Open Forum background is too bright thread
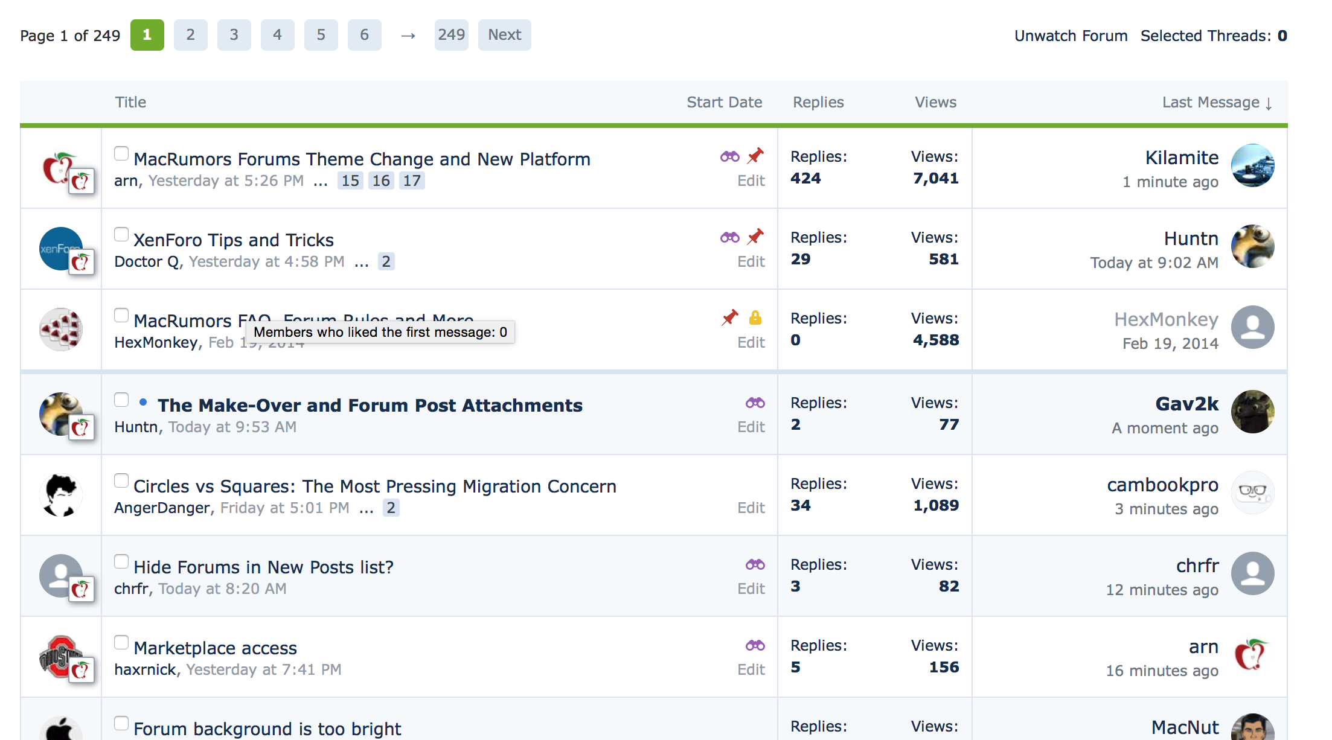This screenshot has width=1332, height=740. (267, 729)
